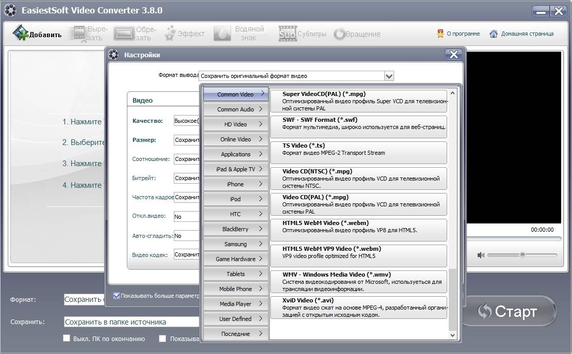Choose HTML5 WebM Video (*.webm) VP8
The width and height of the screenshot is (572, 354).
(x=358, y=230)
